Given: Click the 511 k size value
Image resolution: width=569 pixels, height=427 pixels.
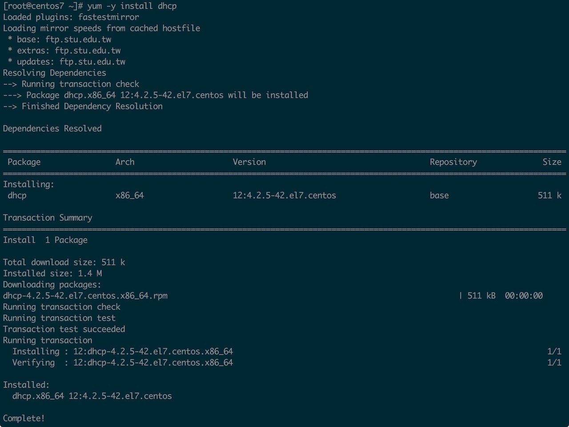Looking at the screenshot, I should coord(549,196).
